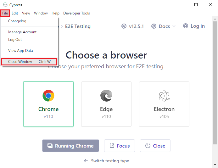Open the Help menu
The width and height of the screenshot is (218, 168).
click(55, 13)
